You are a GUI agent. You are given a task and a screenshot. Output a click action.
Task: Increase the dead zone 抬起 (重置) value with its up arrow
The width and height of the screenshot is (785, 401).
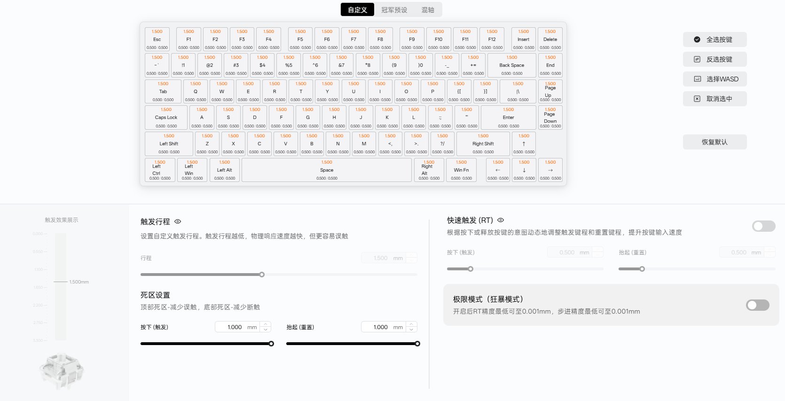tap(412, 324)
